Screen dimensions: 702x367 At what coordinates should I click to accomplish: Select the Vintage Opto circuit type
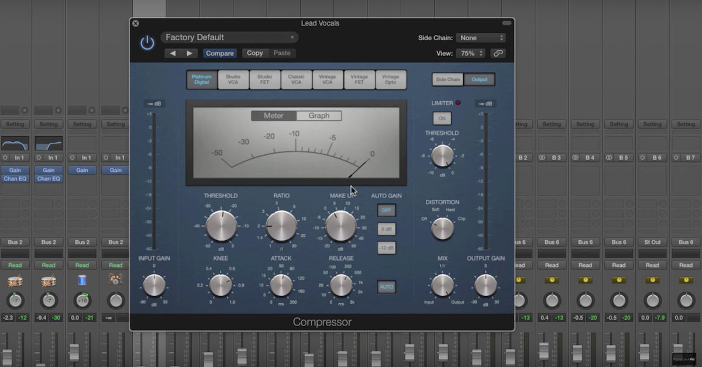pyautogui.click(x=390, y=79)
